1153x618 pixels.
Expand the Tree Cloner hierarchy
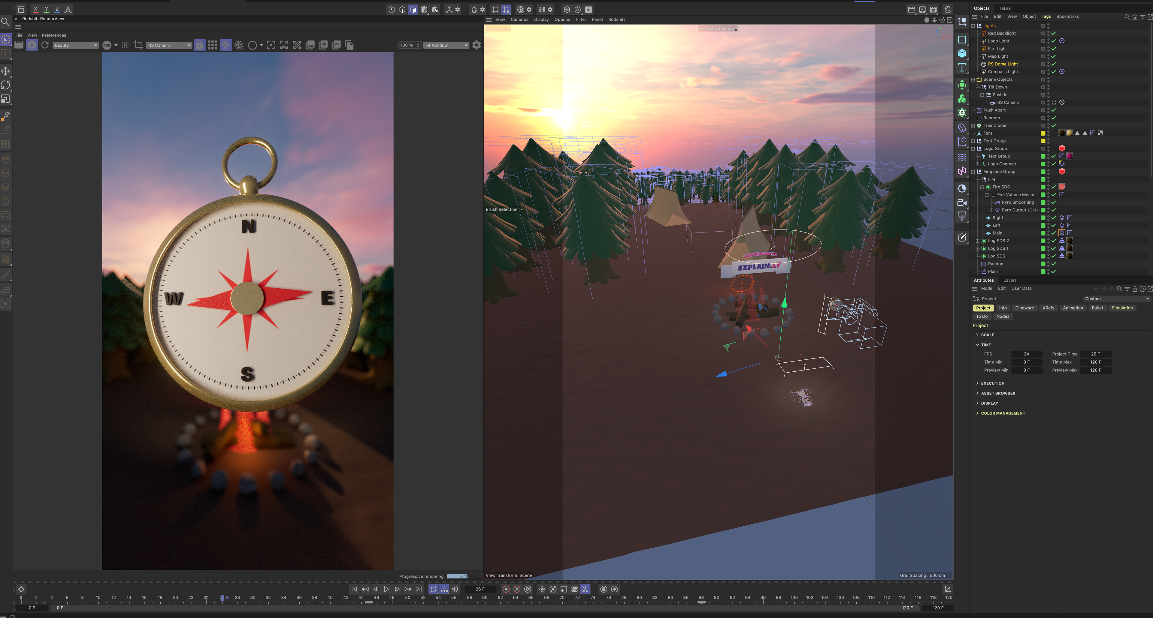[973, 125]
